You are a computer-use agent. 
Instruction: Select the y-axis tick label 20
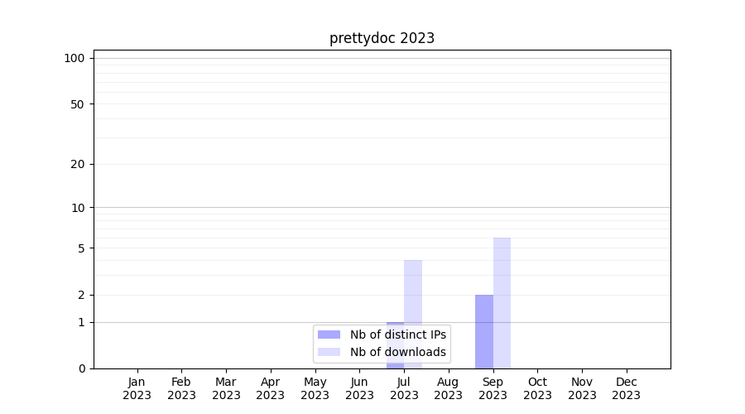[78, 164]
